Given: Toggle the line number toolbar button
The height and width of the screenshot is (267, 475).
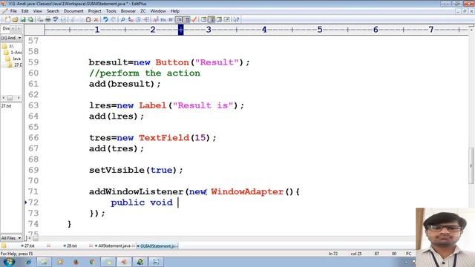Looking at the screenshot, I should 187,20.
